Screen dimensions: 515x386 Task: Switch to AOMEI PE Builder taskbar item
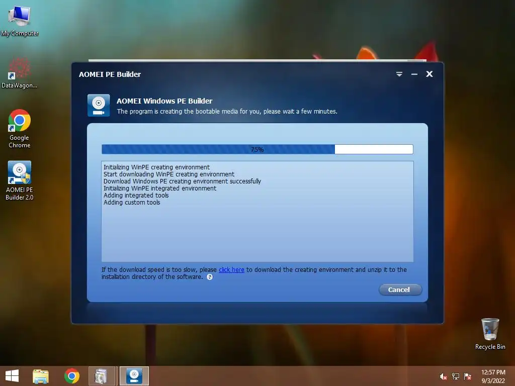pyautogui.click(x=134, y=376)
